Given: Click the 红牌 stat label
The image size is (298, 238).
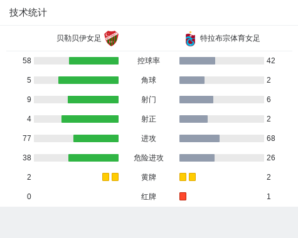Looking at the screenshot, I should coord(149,197).
